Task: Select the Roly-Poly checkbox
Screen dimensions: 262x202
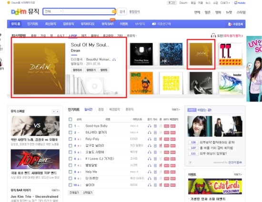Action: (x=71, y=139)
